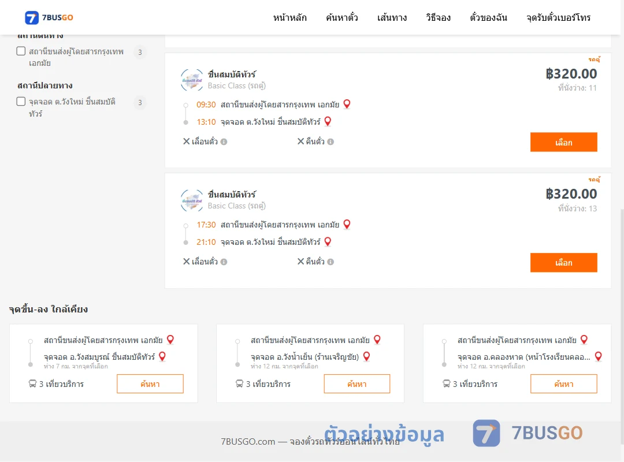624x462 pixels.
Task: Click ห่าง 7 กม. จากจุดที่เลือก distance text
Action: (76, 366)
